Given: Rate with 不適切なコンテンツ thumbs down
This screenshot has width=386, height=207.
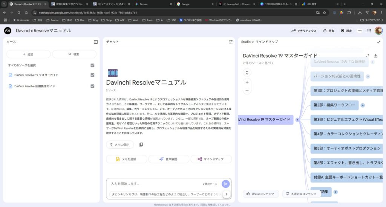Looking at the screenshot, I should pos(301,194).
